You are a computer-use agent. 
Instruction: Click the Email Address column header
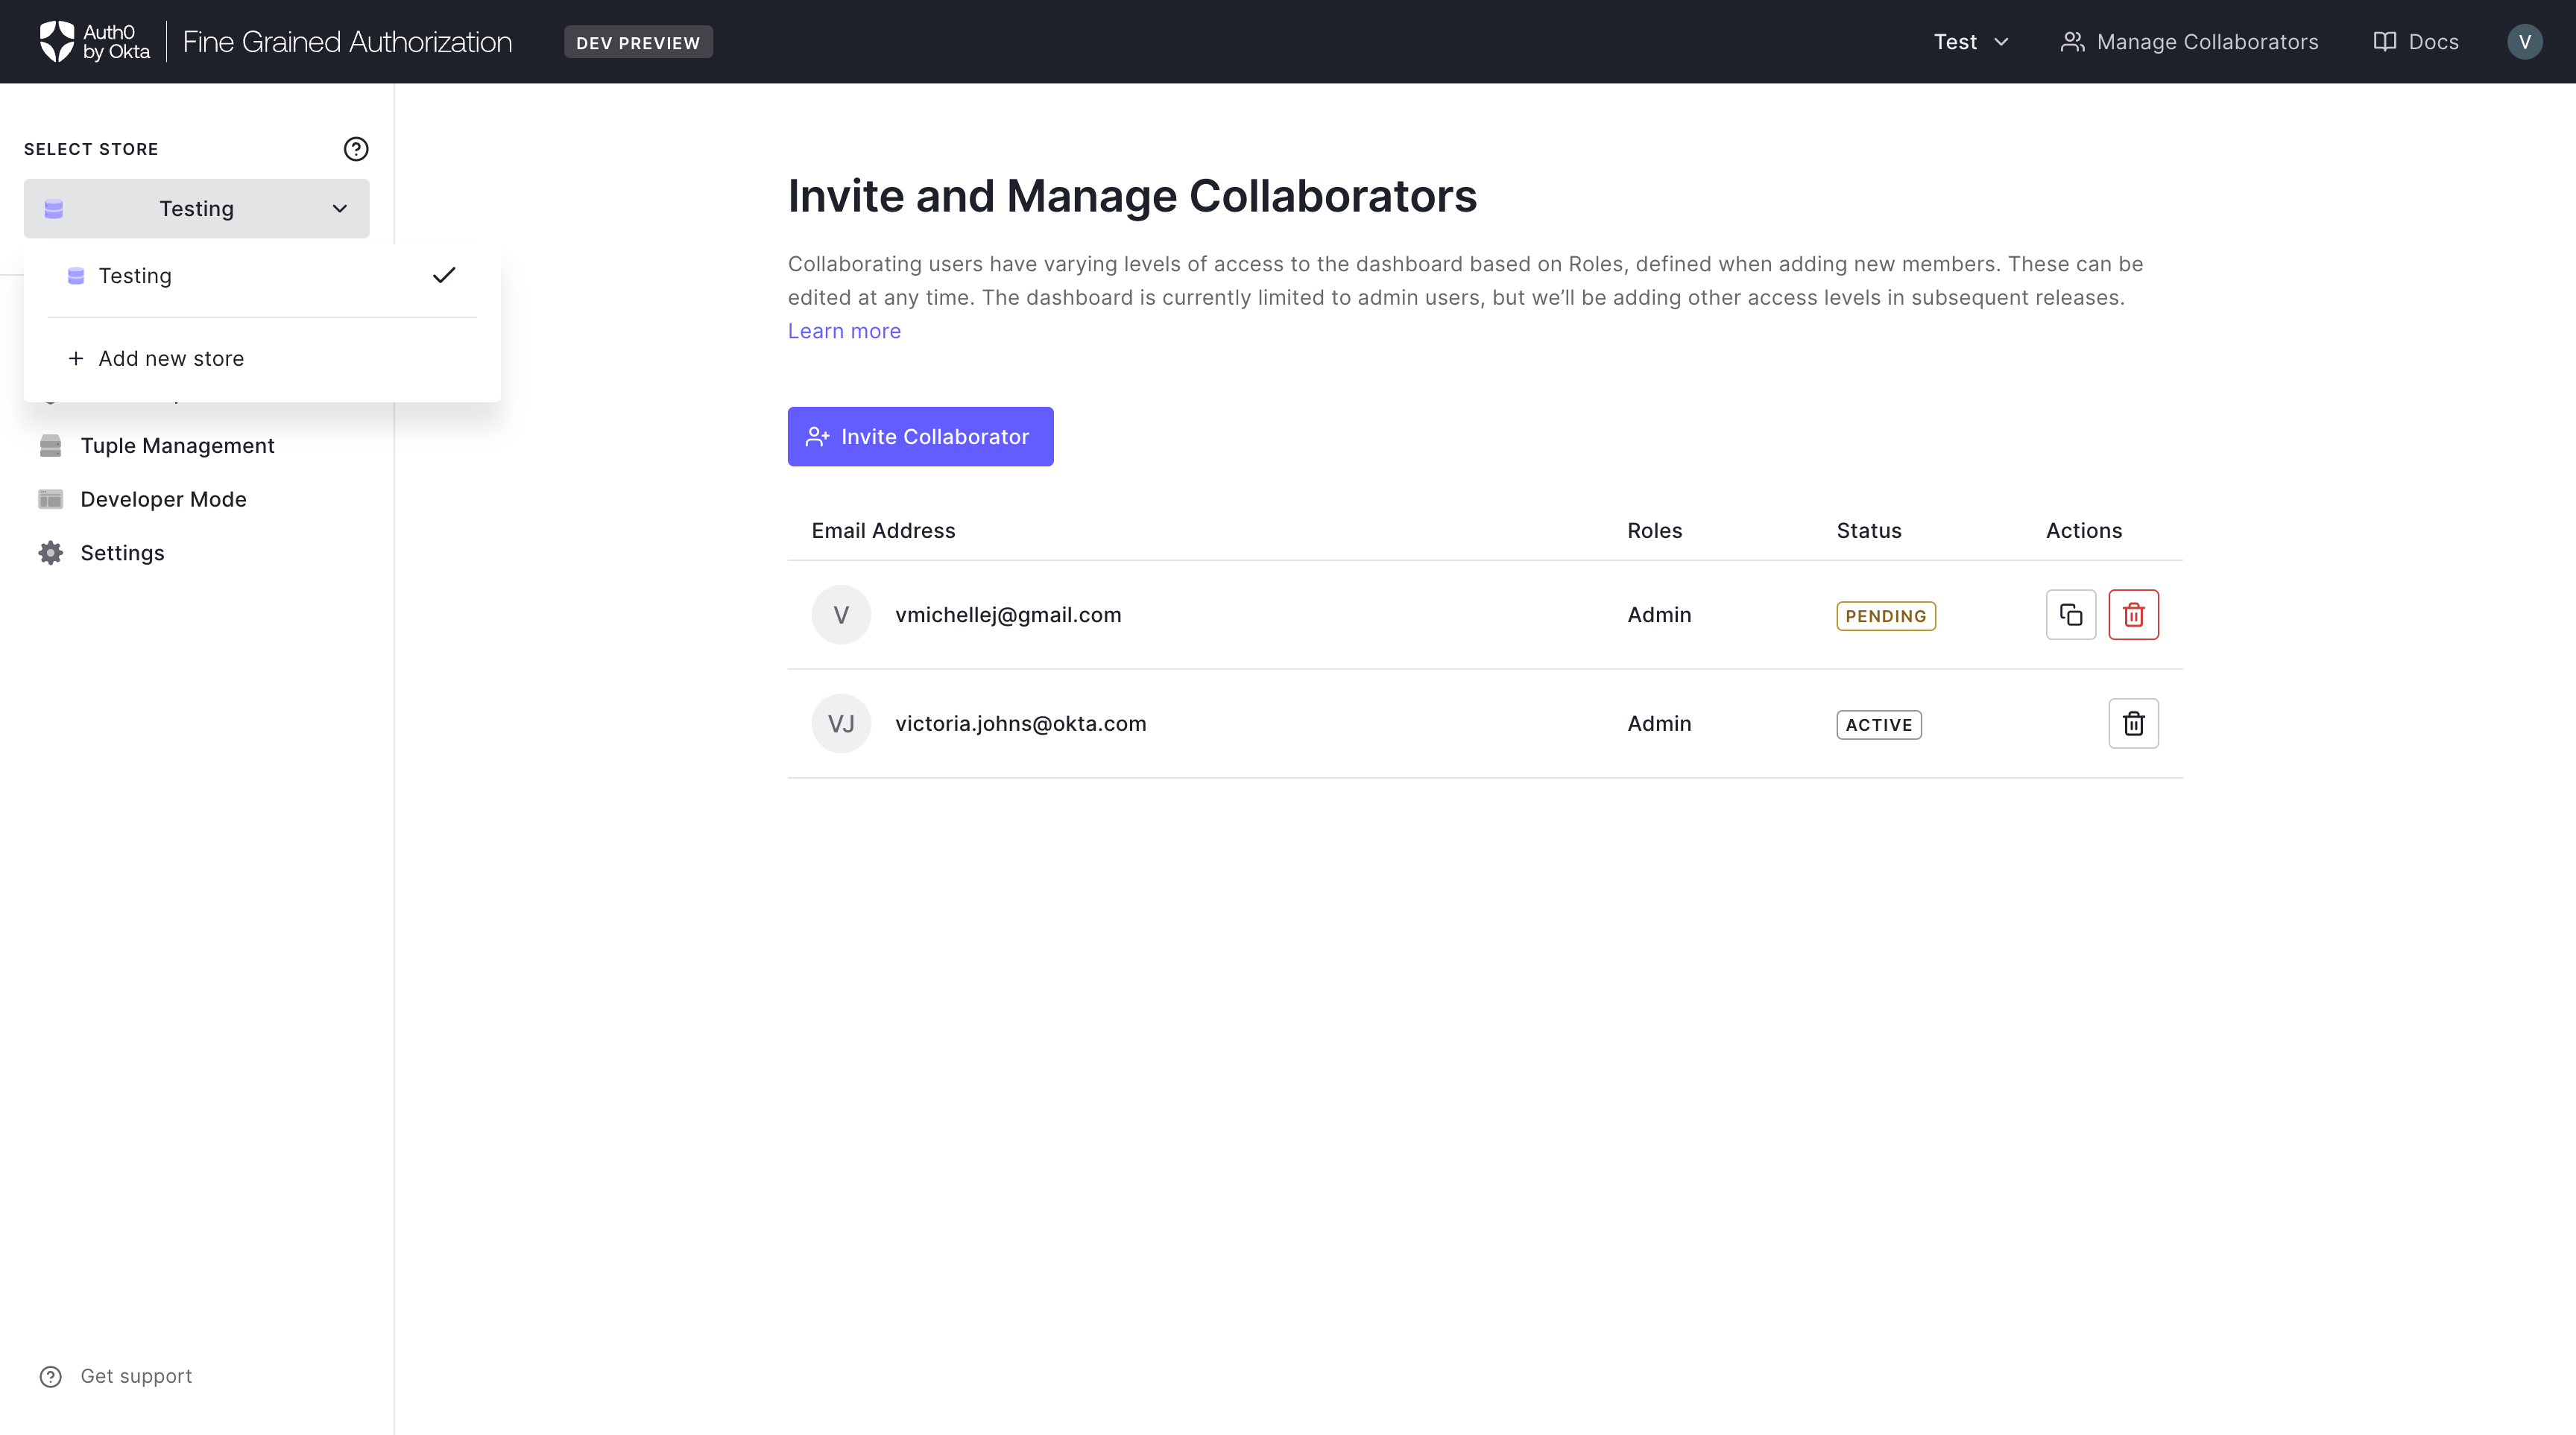pos(883,532)
